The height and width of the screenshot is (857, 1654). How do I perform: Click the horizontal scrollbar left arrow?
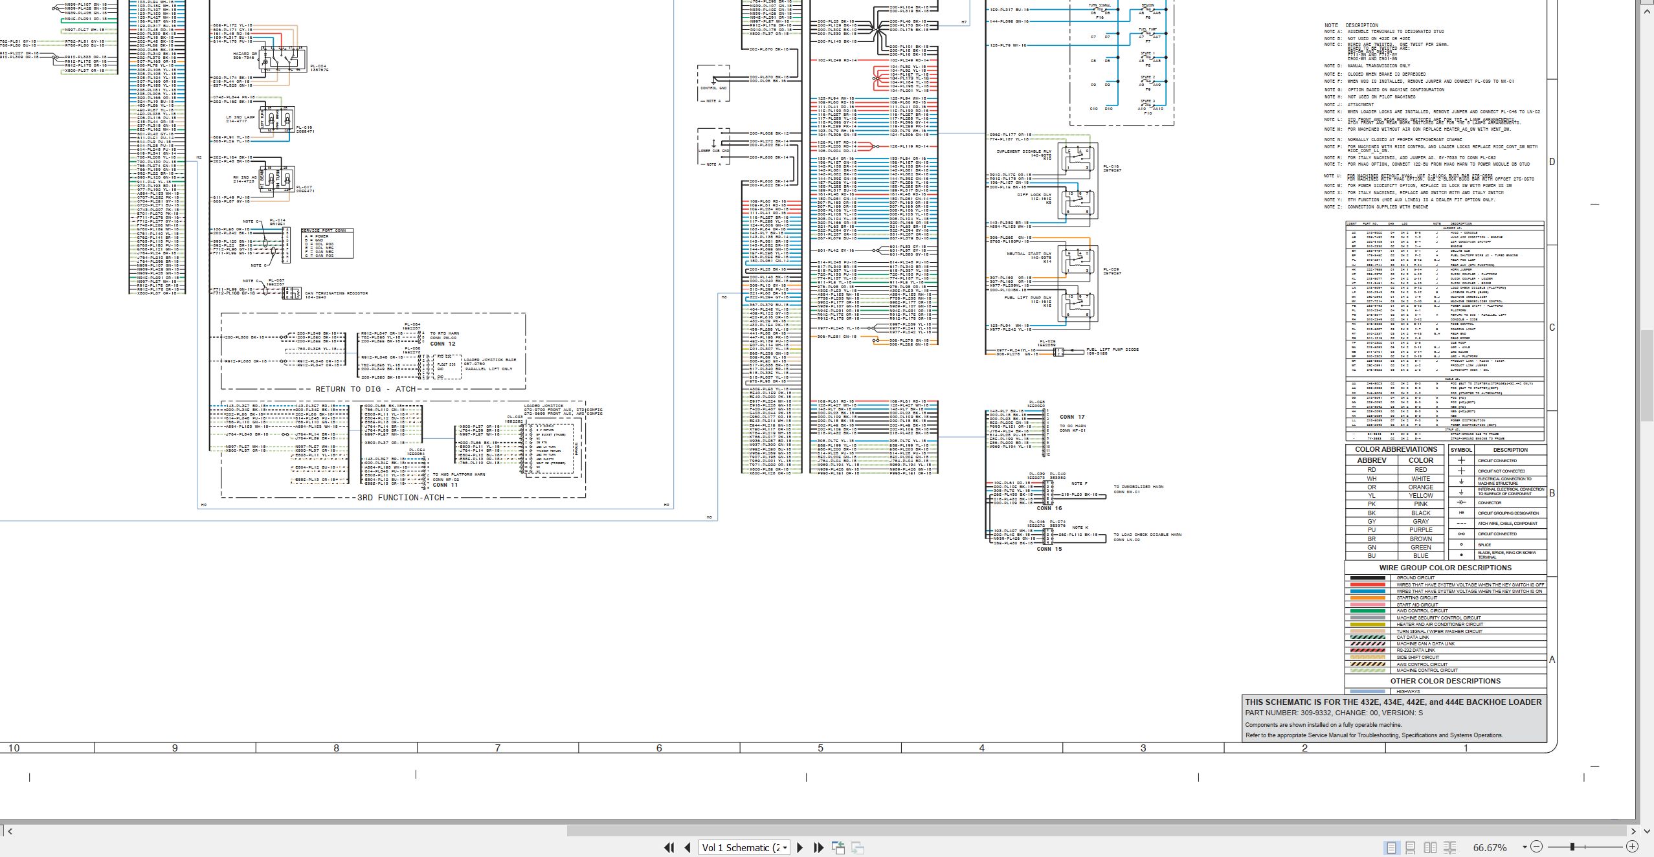point(10,831)
